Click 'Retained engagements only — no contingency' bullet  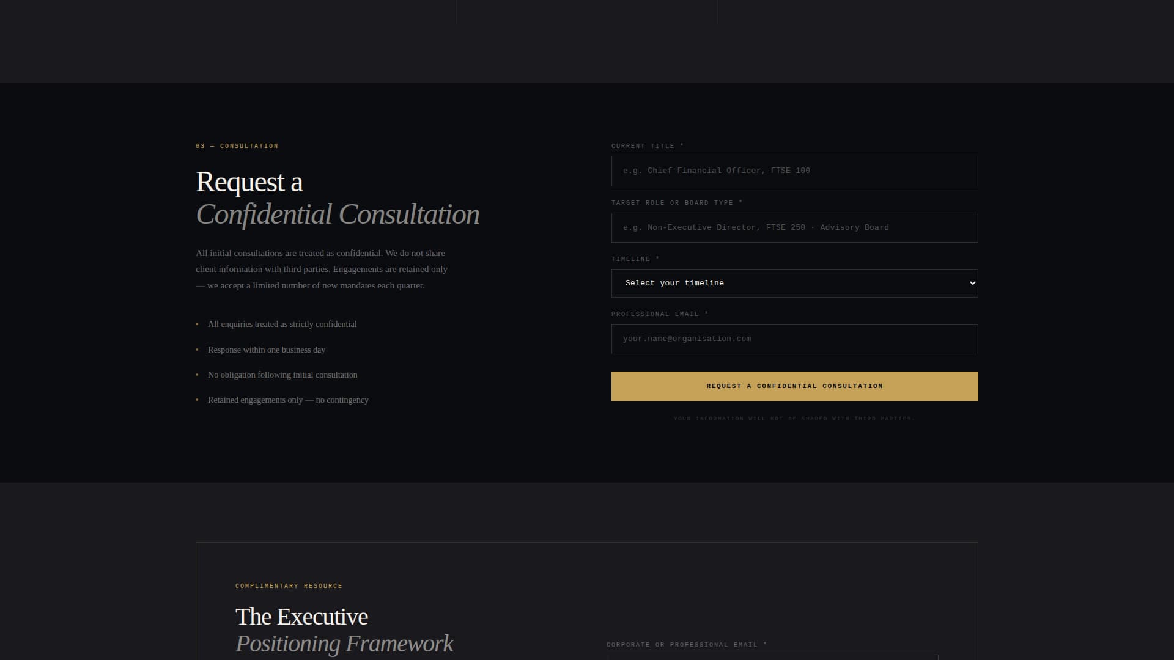tap(288, 400)
